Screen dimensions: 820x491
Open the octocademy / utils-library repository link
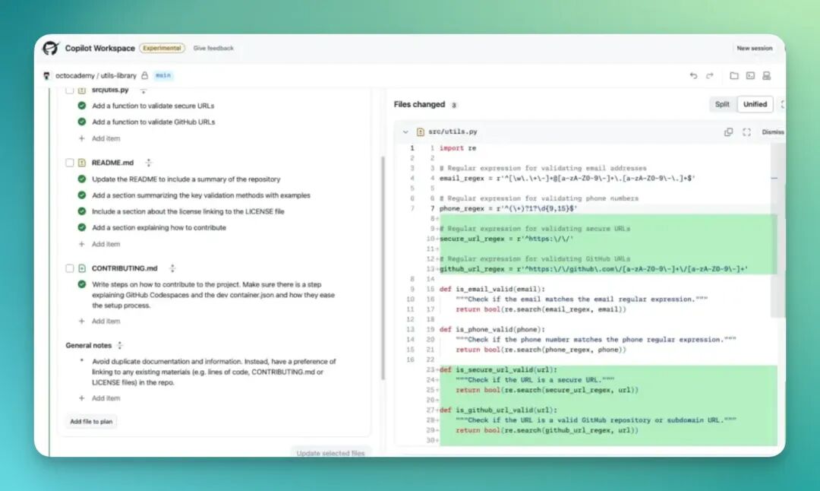(96, 76)
